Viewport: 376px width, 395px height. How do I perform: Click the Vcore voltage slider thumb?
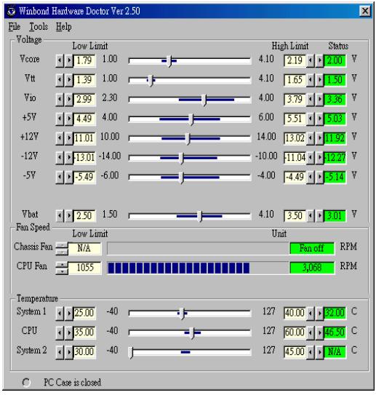(169, 61)
